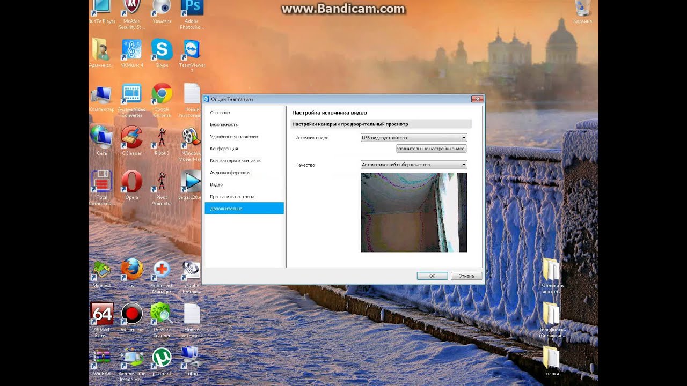Launch the Opera browser icon
The height and width of the screenshot is (386, 687).
coord(131,185)
